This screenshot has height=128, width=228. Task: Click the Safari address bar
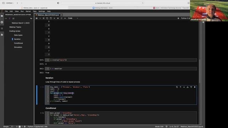(x=103, y=3)
